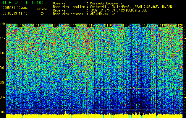Select the antenna value A504HB(yagi 4el)
This screenshot has height=118, width=186.
coord(104,14)
